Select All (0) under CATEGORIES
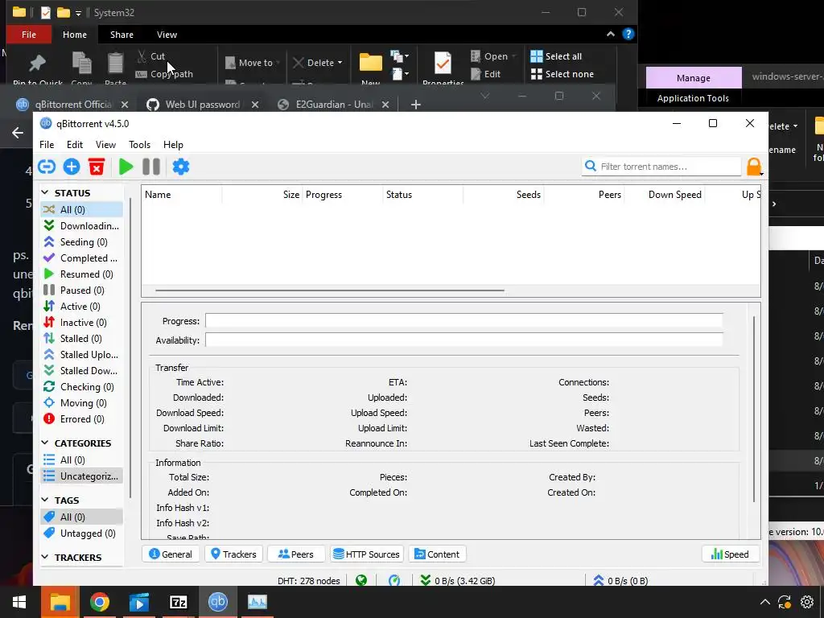The height and width of the screenshot is (618, 824). point(81,459)
